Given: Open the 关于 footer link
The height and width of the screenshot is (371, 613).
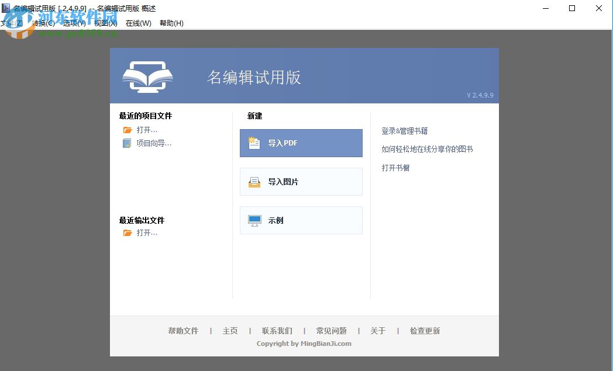Looking at the screenshot, I should [x=378, y=330].
